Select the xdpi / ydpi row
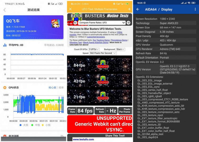The height and width of the screenshot is (142, 199). pyautogui.click(x=166, y=40)
